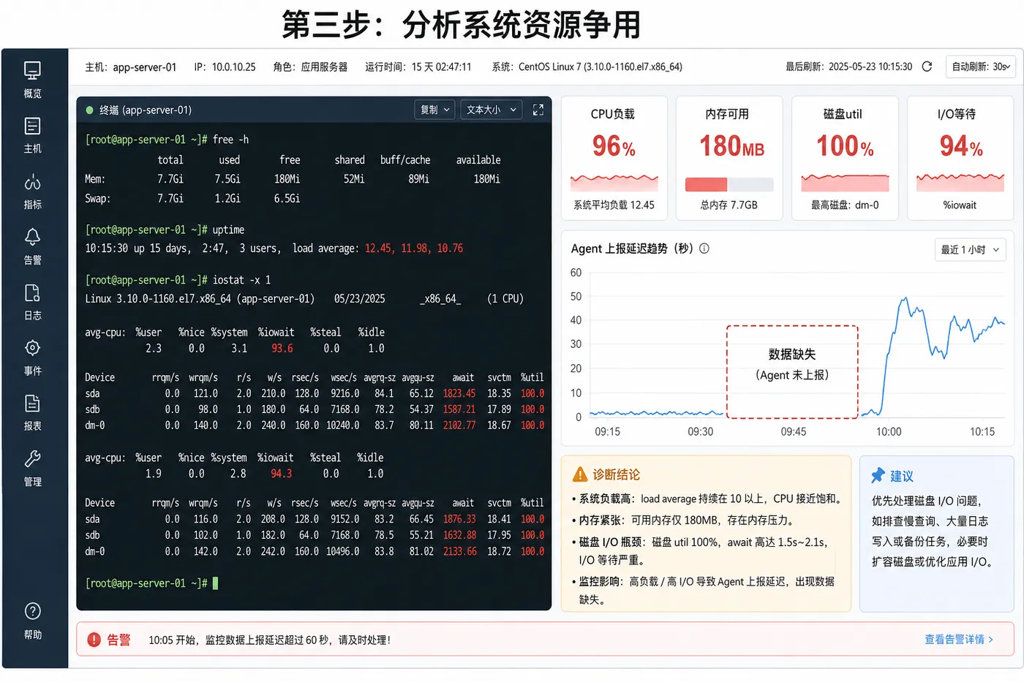Click the 内存紧张 diagnosis bullet

(683, 520)
